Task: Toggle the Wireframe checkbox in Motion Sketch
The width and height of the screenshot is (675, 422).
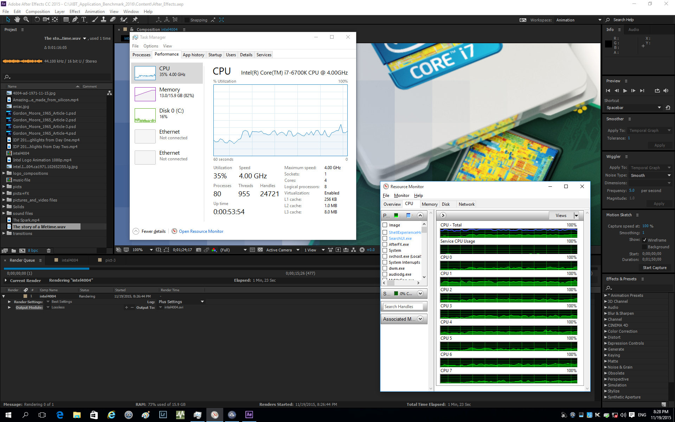Action: tap(644, 240)
